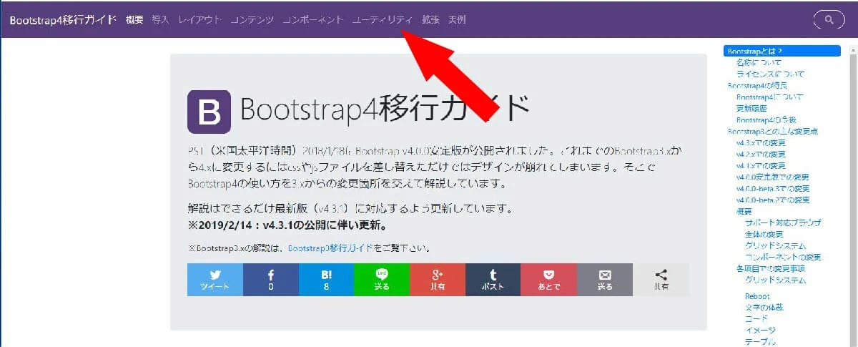The width and height of the screenshot is (858, 347).
Task: Open サポート対応ブラウザ sidebar link
Action: pos(783,223)
